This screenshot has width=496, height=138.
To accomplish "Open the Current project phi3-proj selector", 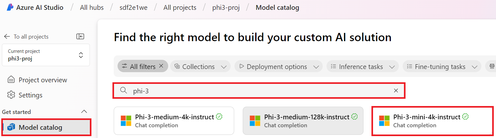I will pyautogui.click(x=46, y=55).
